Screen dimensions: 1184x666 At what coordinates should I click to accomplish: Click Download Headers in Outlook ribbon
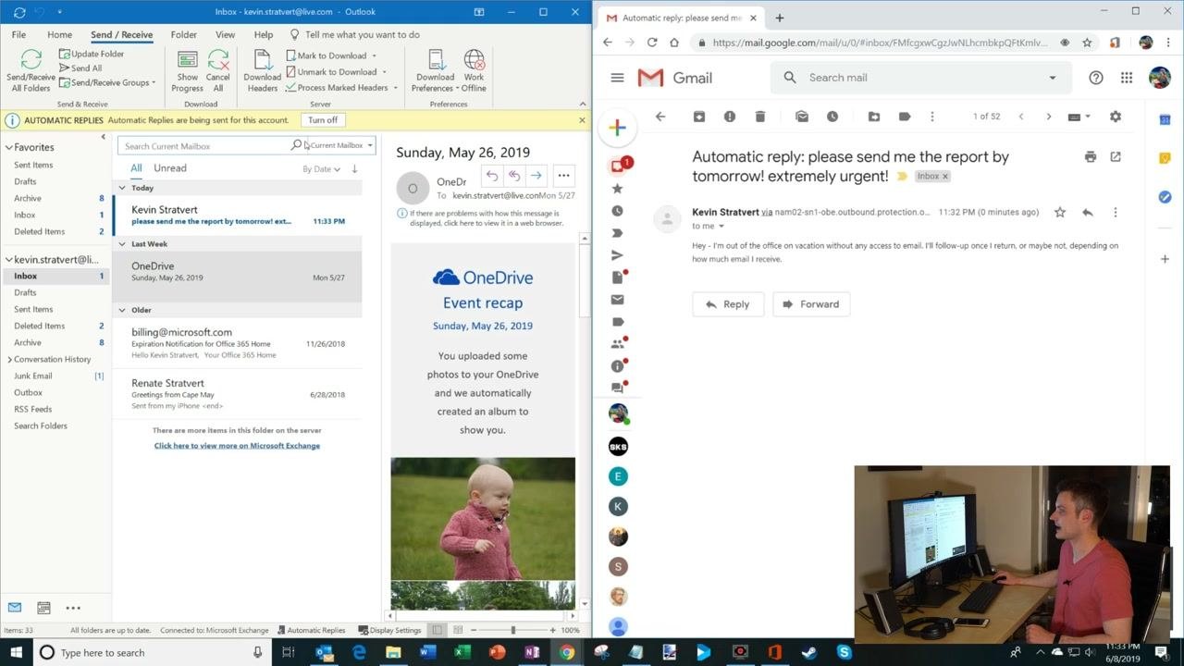click(262, 70)
